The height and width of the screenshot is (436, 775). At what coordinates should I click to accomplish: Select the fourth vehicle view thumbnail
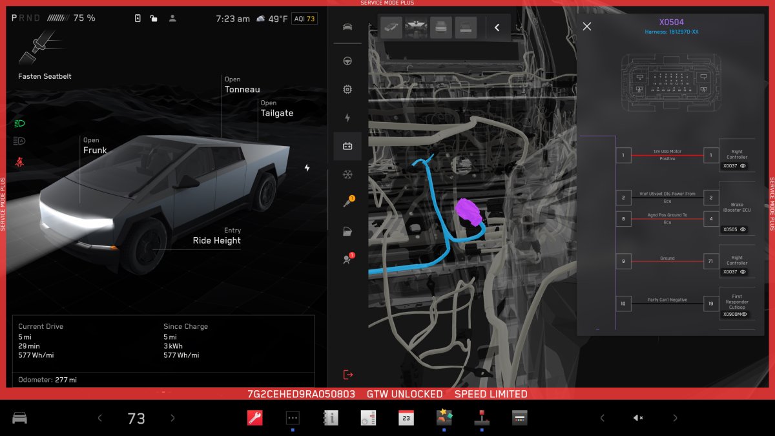coord(466,27)
